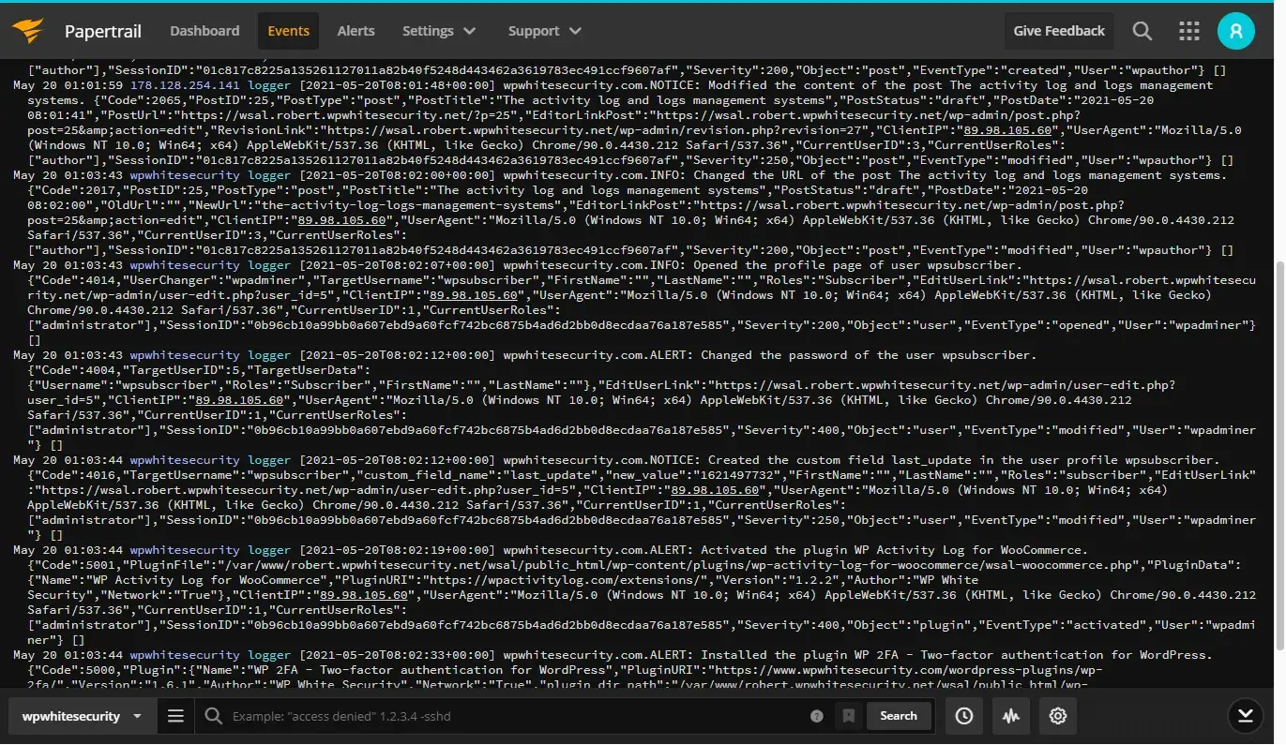Open the clock seek-to-time icon
The image size is (1286, 745).
(964, 716)
